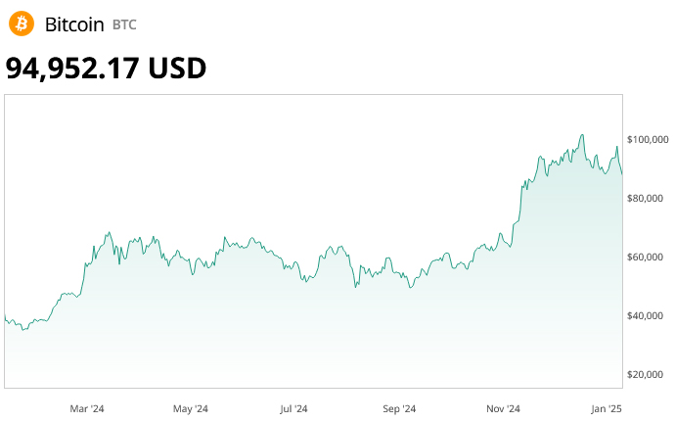Select the Jul '24 date axis label

tap(293, 407)
